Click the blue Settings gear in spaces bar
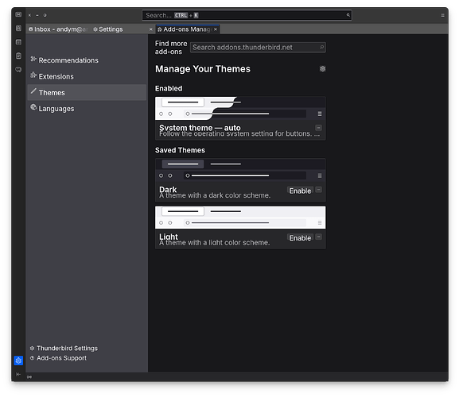The height and width of the screenshot is (397, 459). pyautogui.click(x=18, y=360)
